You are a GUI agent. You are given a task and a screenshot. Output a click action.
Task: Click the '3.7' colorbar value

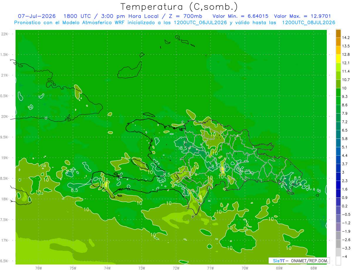click(345, 164)
